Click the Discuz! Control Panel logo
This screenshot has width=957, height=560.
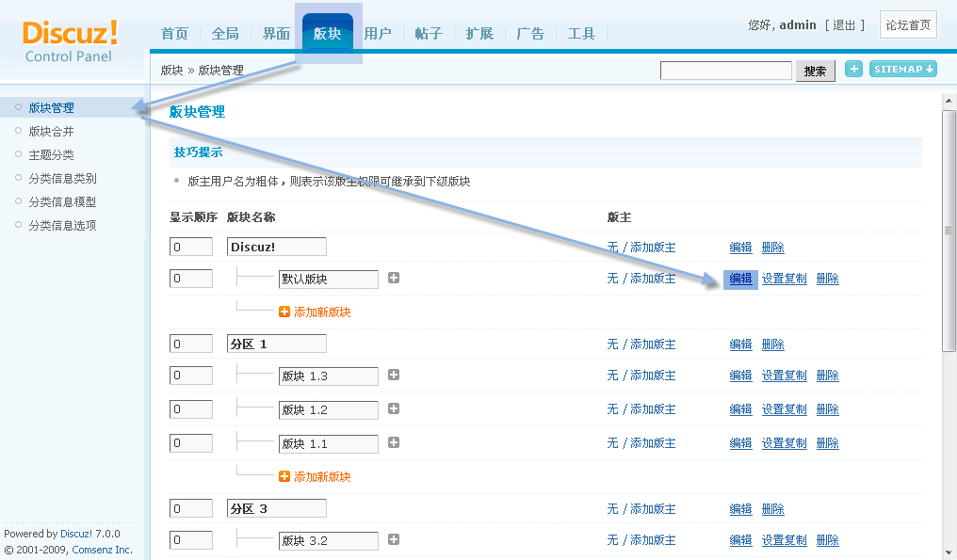(x=70, y=41)
